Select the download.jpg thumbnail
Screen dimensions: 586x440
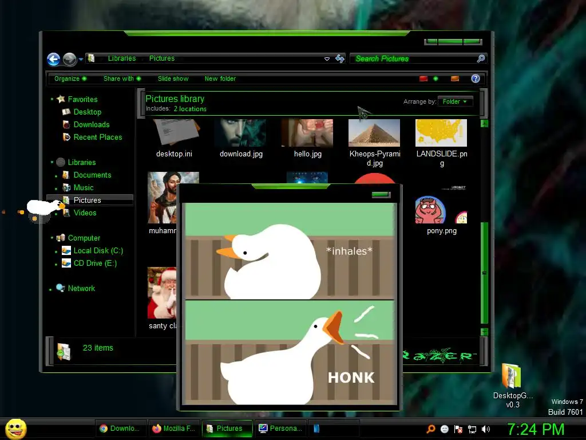coord(241,133)
